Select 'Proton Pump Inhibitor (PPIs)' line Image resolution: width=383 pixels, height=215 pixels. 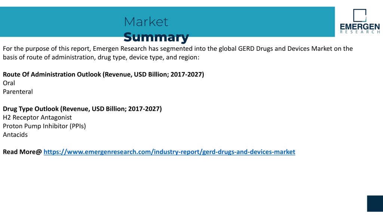[44, 126]
